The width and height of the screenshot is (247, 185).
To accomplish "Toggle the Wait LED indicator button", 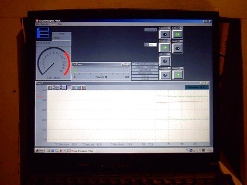I will 177,48.
